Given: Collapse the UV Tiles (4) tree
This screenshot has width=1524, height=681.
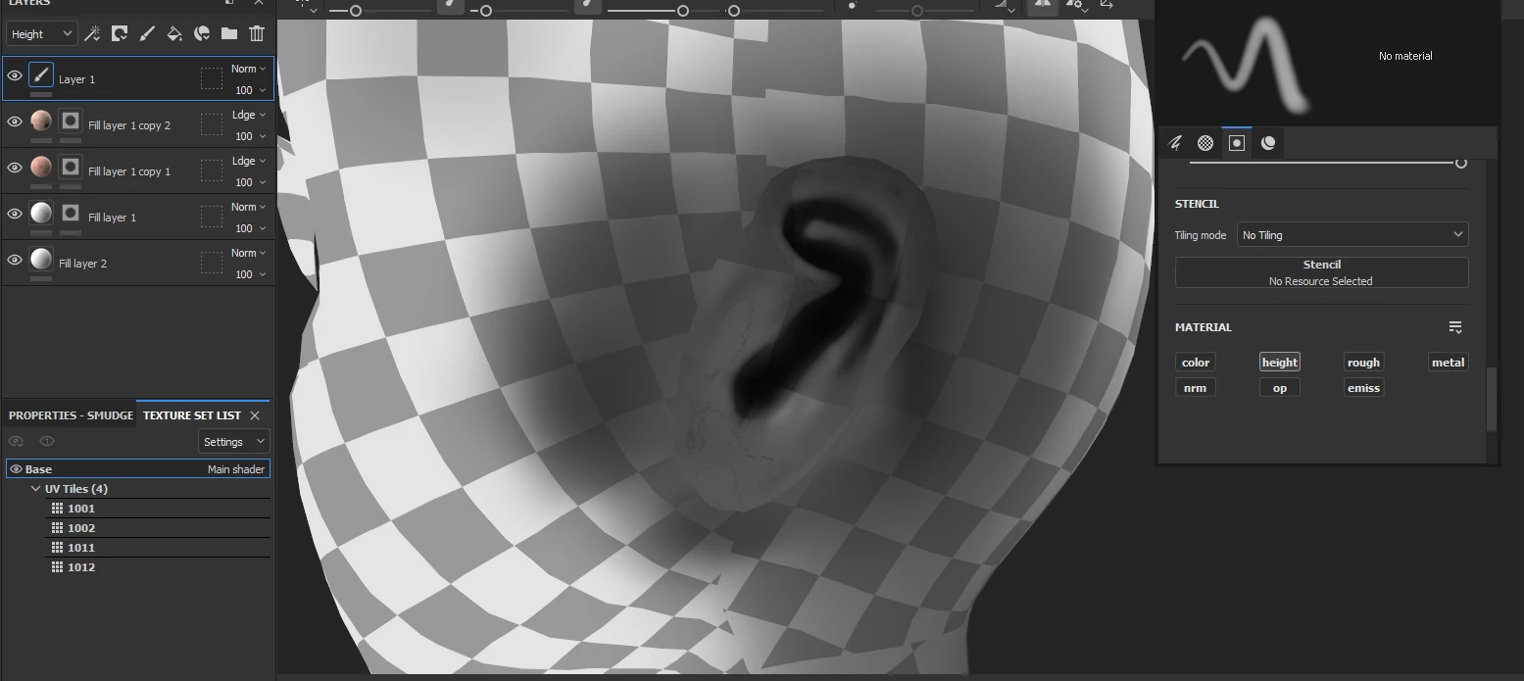Looking at the screenshot, I should (36, 489).
